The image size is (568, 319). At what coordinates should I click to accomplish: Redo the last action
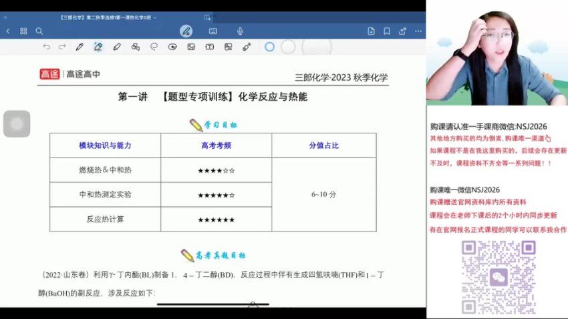tap(62, 47)
